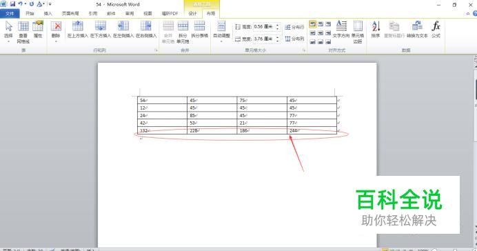
Task: Click table cell containing 85
Action: click(x=212, y=116)
